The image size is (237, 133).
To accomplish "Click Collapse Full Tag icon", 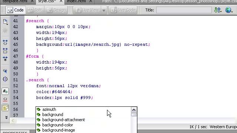I will coord(5,42).
